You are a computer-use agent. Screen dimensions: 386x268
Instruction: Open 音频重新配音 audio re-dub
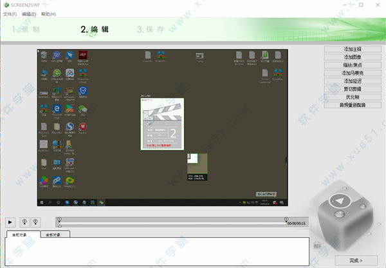point(352,104)
